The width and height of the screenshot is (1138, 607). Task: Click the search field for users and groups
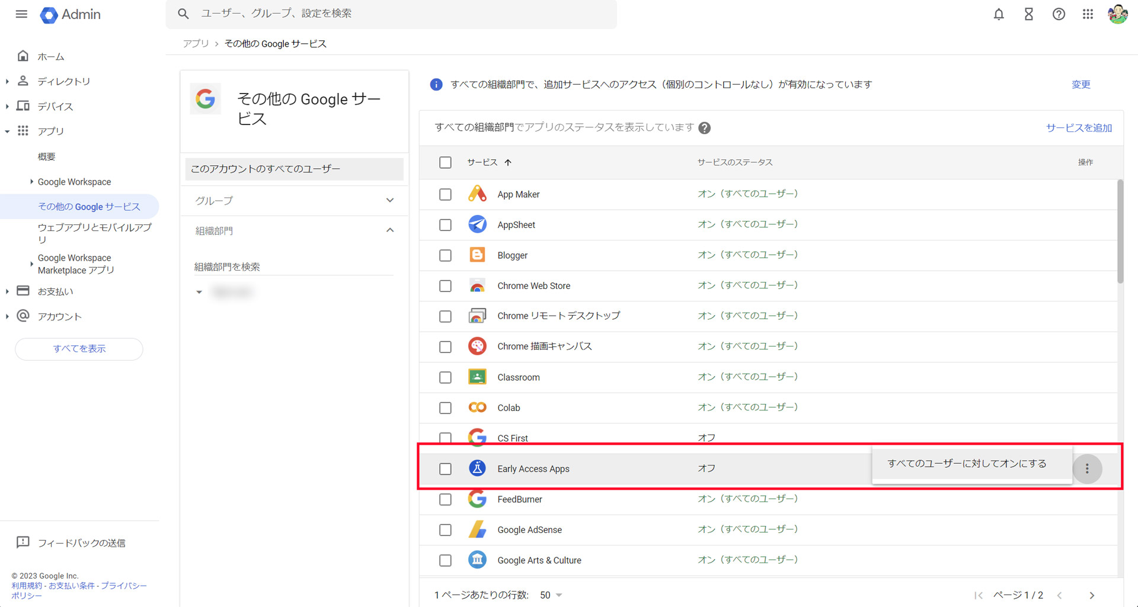pyautogui.click(x=391, y=14)
